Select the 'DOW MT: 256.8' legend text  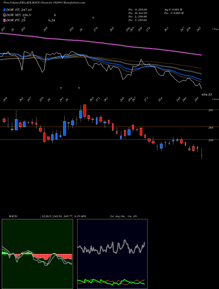point(18,15)
